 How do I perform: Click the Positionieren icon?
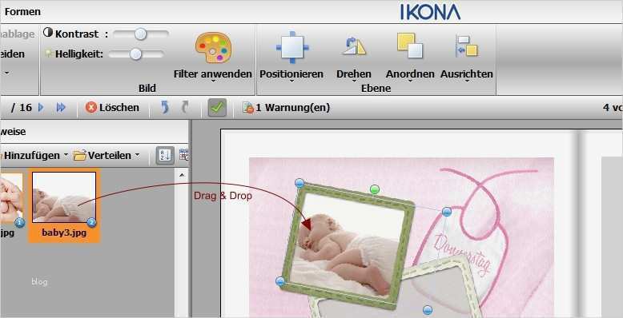(x=292, y=47)
